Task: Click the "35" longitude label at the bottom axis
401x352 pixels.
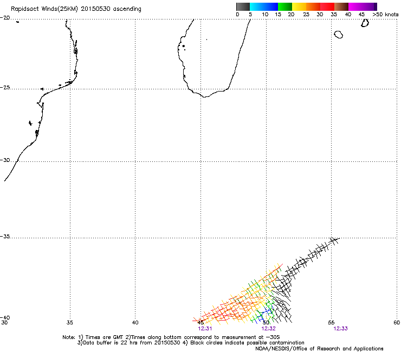Action: (x=69, y=323)
